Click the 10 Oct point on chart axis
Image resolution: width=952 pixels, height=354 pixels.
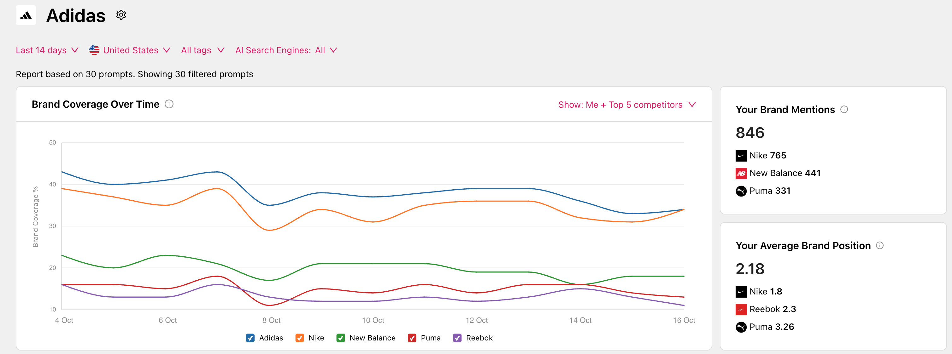tap(373, 320)
